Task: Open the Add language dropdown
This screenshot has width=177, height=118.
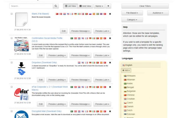Action: [x=126, y=70]
